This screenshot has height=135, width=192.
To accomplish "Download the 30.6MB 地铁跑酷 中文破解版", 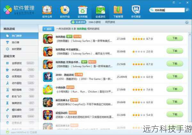I will 175,51.
